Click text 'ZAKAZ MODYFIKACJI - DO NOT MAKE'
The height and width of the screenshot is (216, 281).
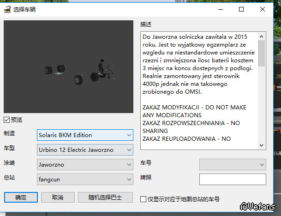(194, 108)
